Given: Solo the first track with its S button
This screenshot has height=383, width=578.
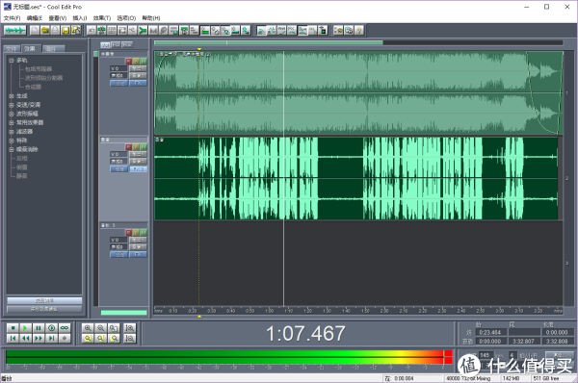Looking at the screenshot, I should (x=136, y=62).
